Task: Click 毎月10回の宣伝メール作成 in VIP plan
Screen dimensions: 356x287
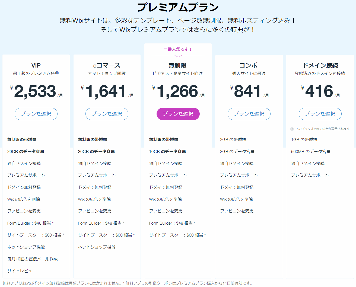Action: (x=33, y=259)
